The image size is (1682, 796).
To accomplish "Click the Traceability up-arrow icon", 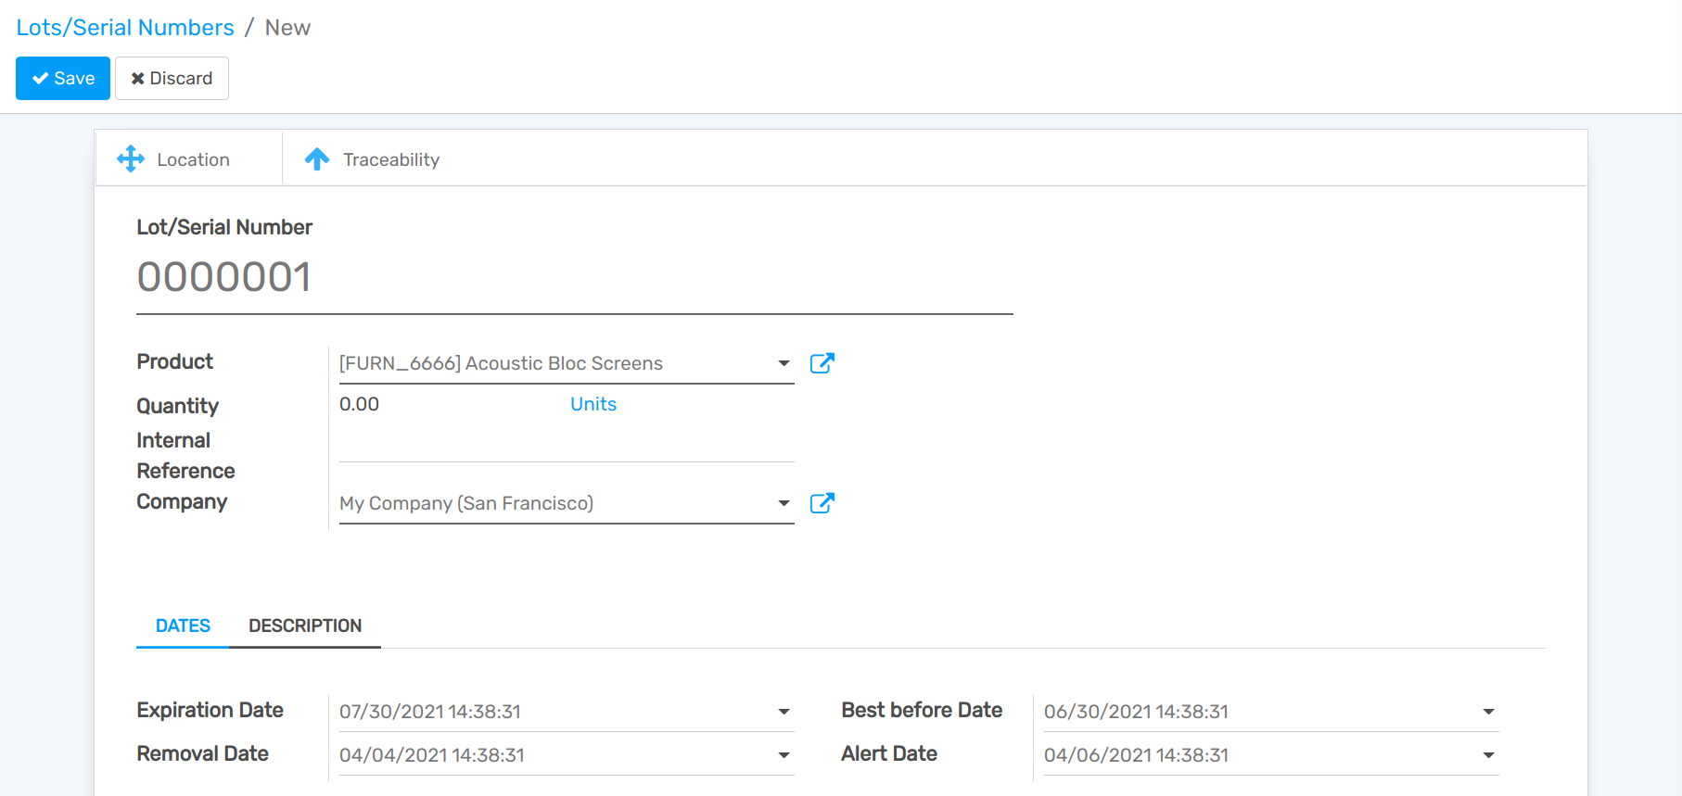I will pyautogui.click(x=317, y=159).
